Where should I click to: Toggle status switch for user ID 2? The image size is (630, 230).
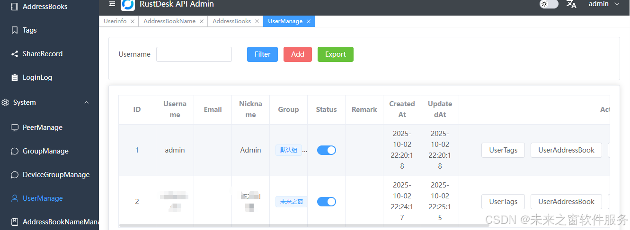pos(327,202)
